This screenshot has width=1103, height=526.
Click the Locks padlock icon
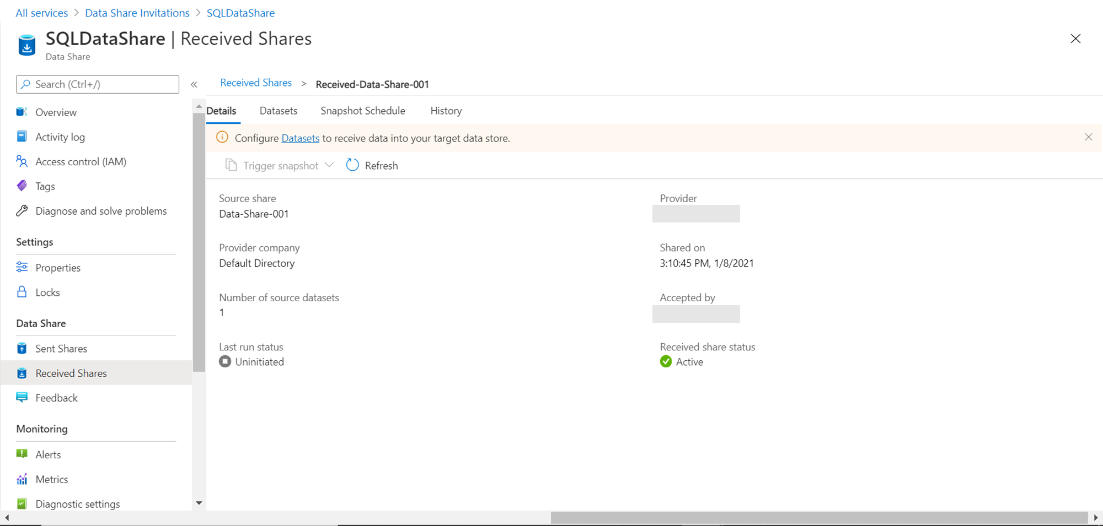pos(22,292)
